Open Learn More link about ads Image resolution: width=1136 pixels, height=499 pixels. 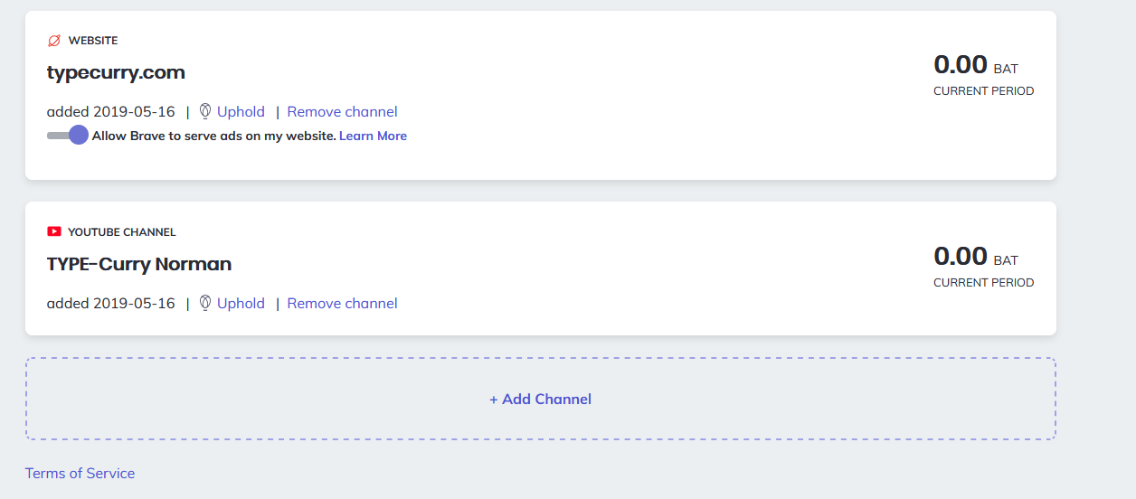373,136
